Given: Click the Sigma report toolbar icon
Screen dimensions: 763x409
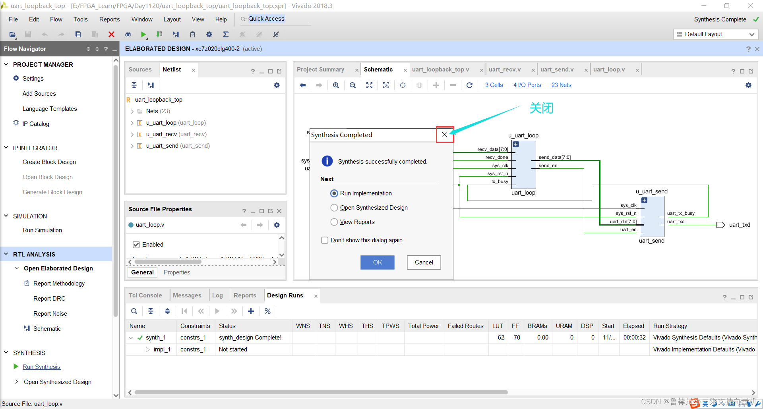Looking at the screenshot, I should 226,35.
